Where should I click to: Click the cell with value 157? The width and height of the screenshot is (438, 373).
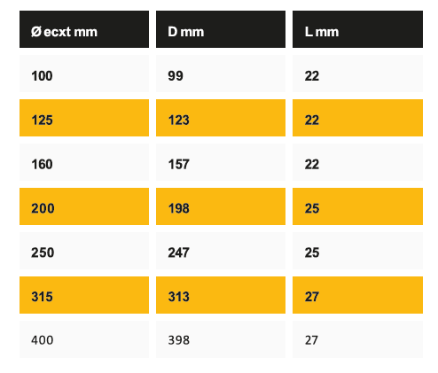pos(221,162)
